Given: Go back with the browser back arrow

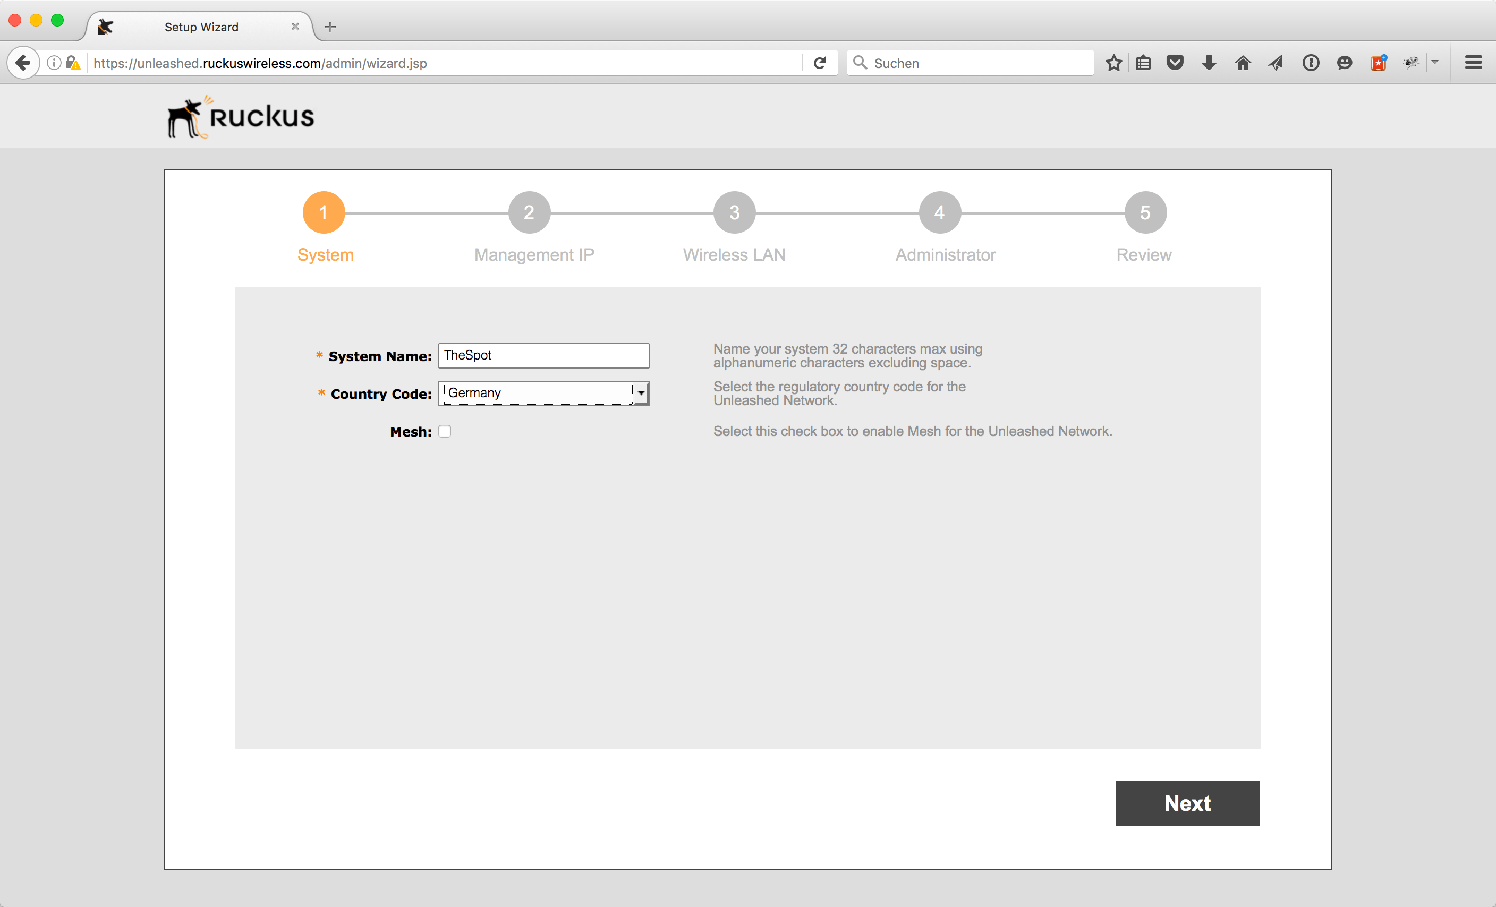Looking at the screenshot, I should pos(23,63).
